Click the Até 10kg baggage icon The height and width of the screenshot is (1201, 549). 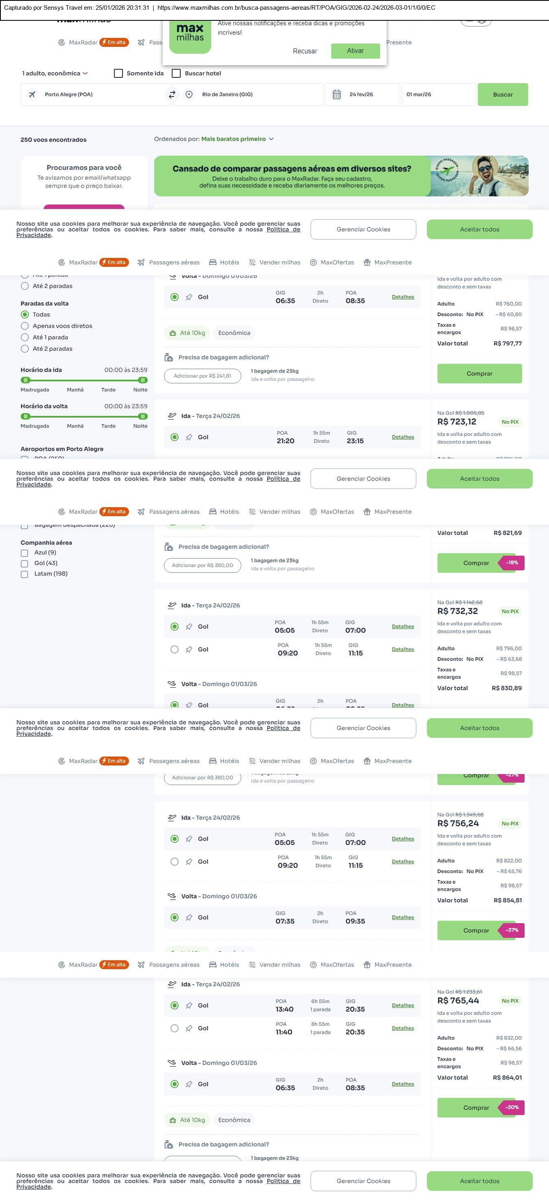[173, 333]
